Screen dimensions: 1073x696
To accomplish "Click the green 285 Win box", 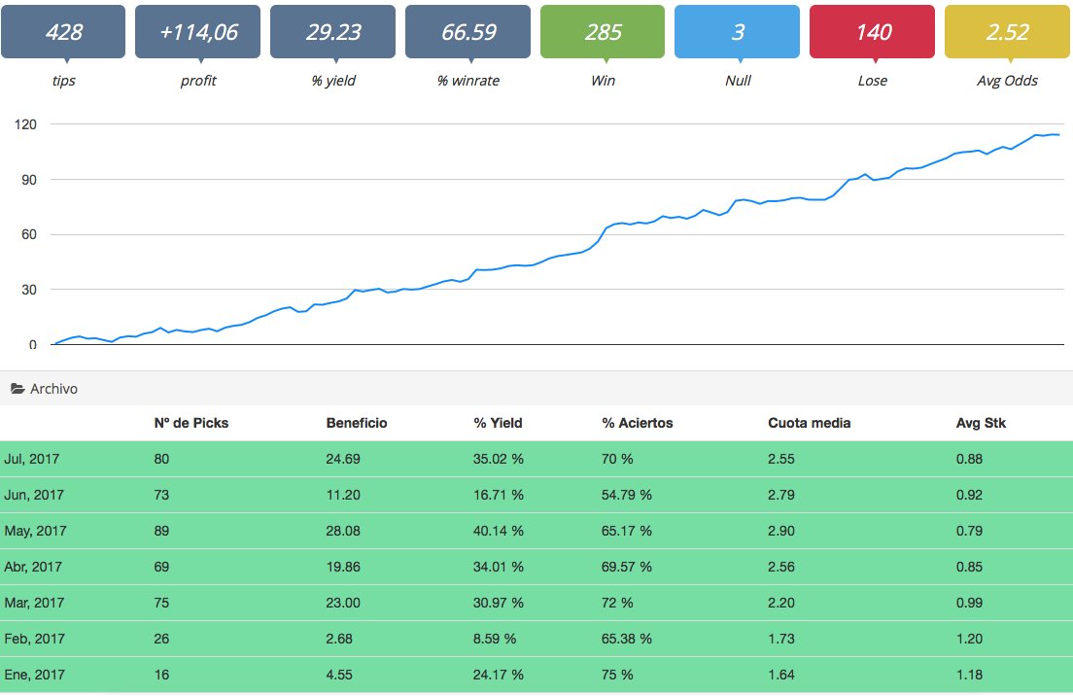I will 603,31.
